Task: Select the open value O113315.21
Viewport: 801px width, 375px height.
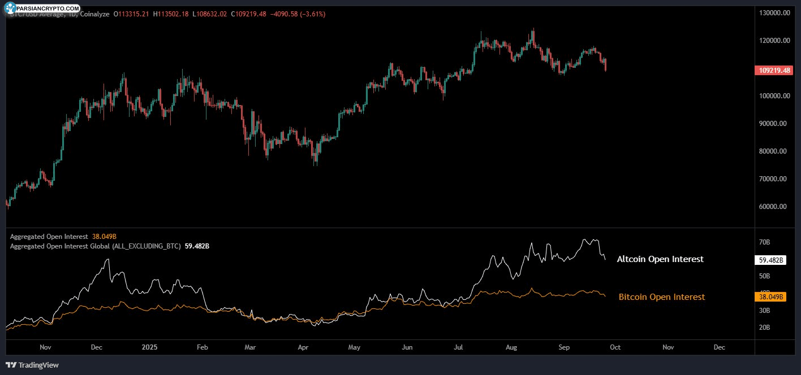Action: (132, 14)
